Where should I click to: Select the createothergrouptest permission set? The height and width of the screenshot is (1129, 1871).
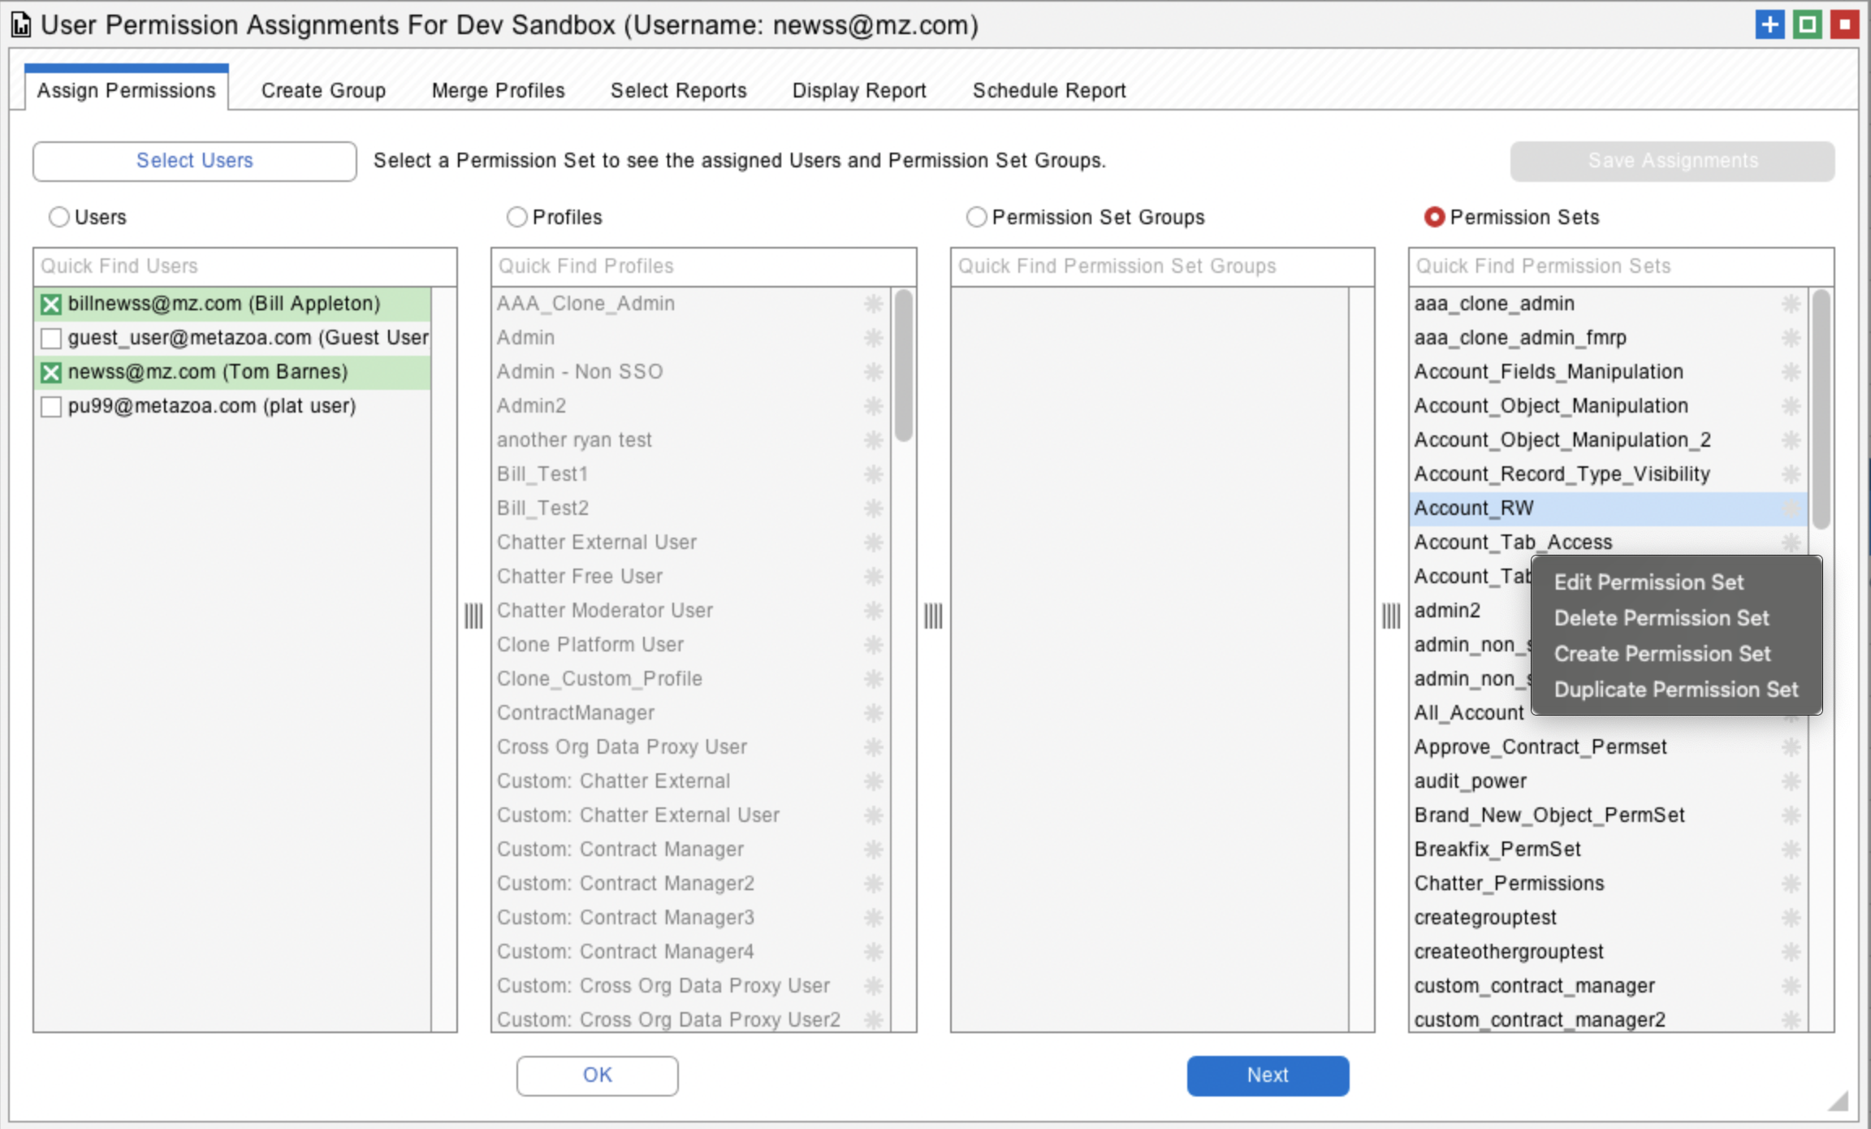click(1608, 952)
